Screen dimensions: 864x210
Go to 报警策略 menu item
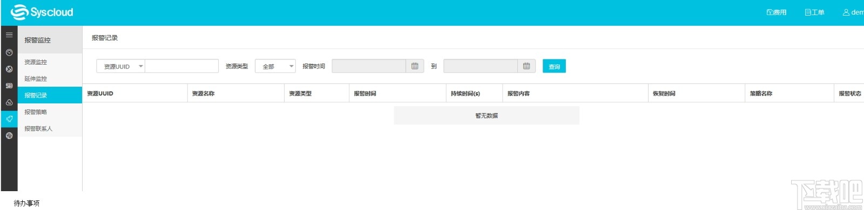pyautogui.click(x=50, y=112)
